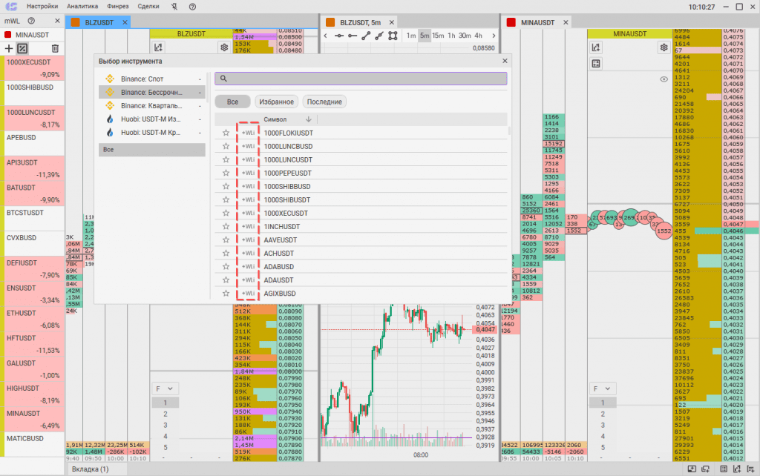Select 1INCHUSDT in instrument list
The image size is (760, 476).
tap(361, 227)
